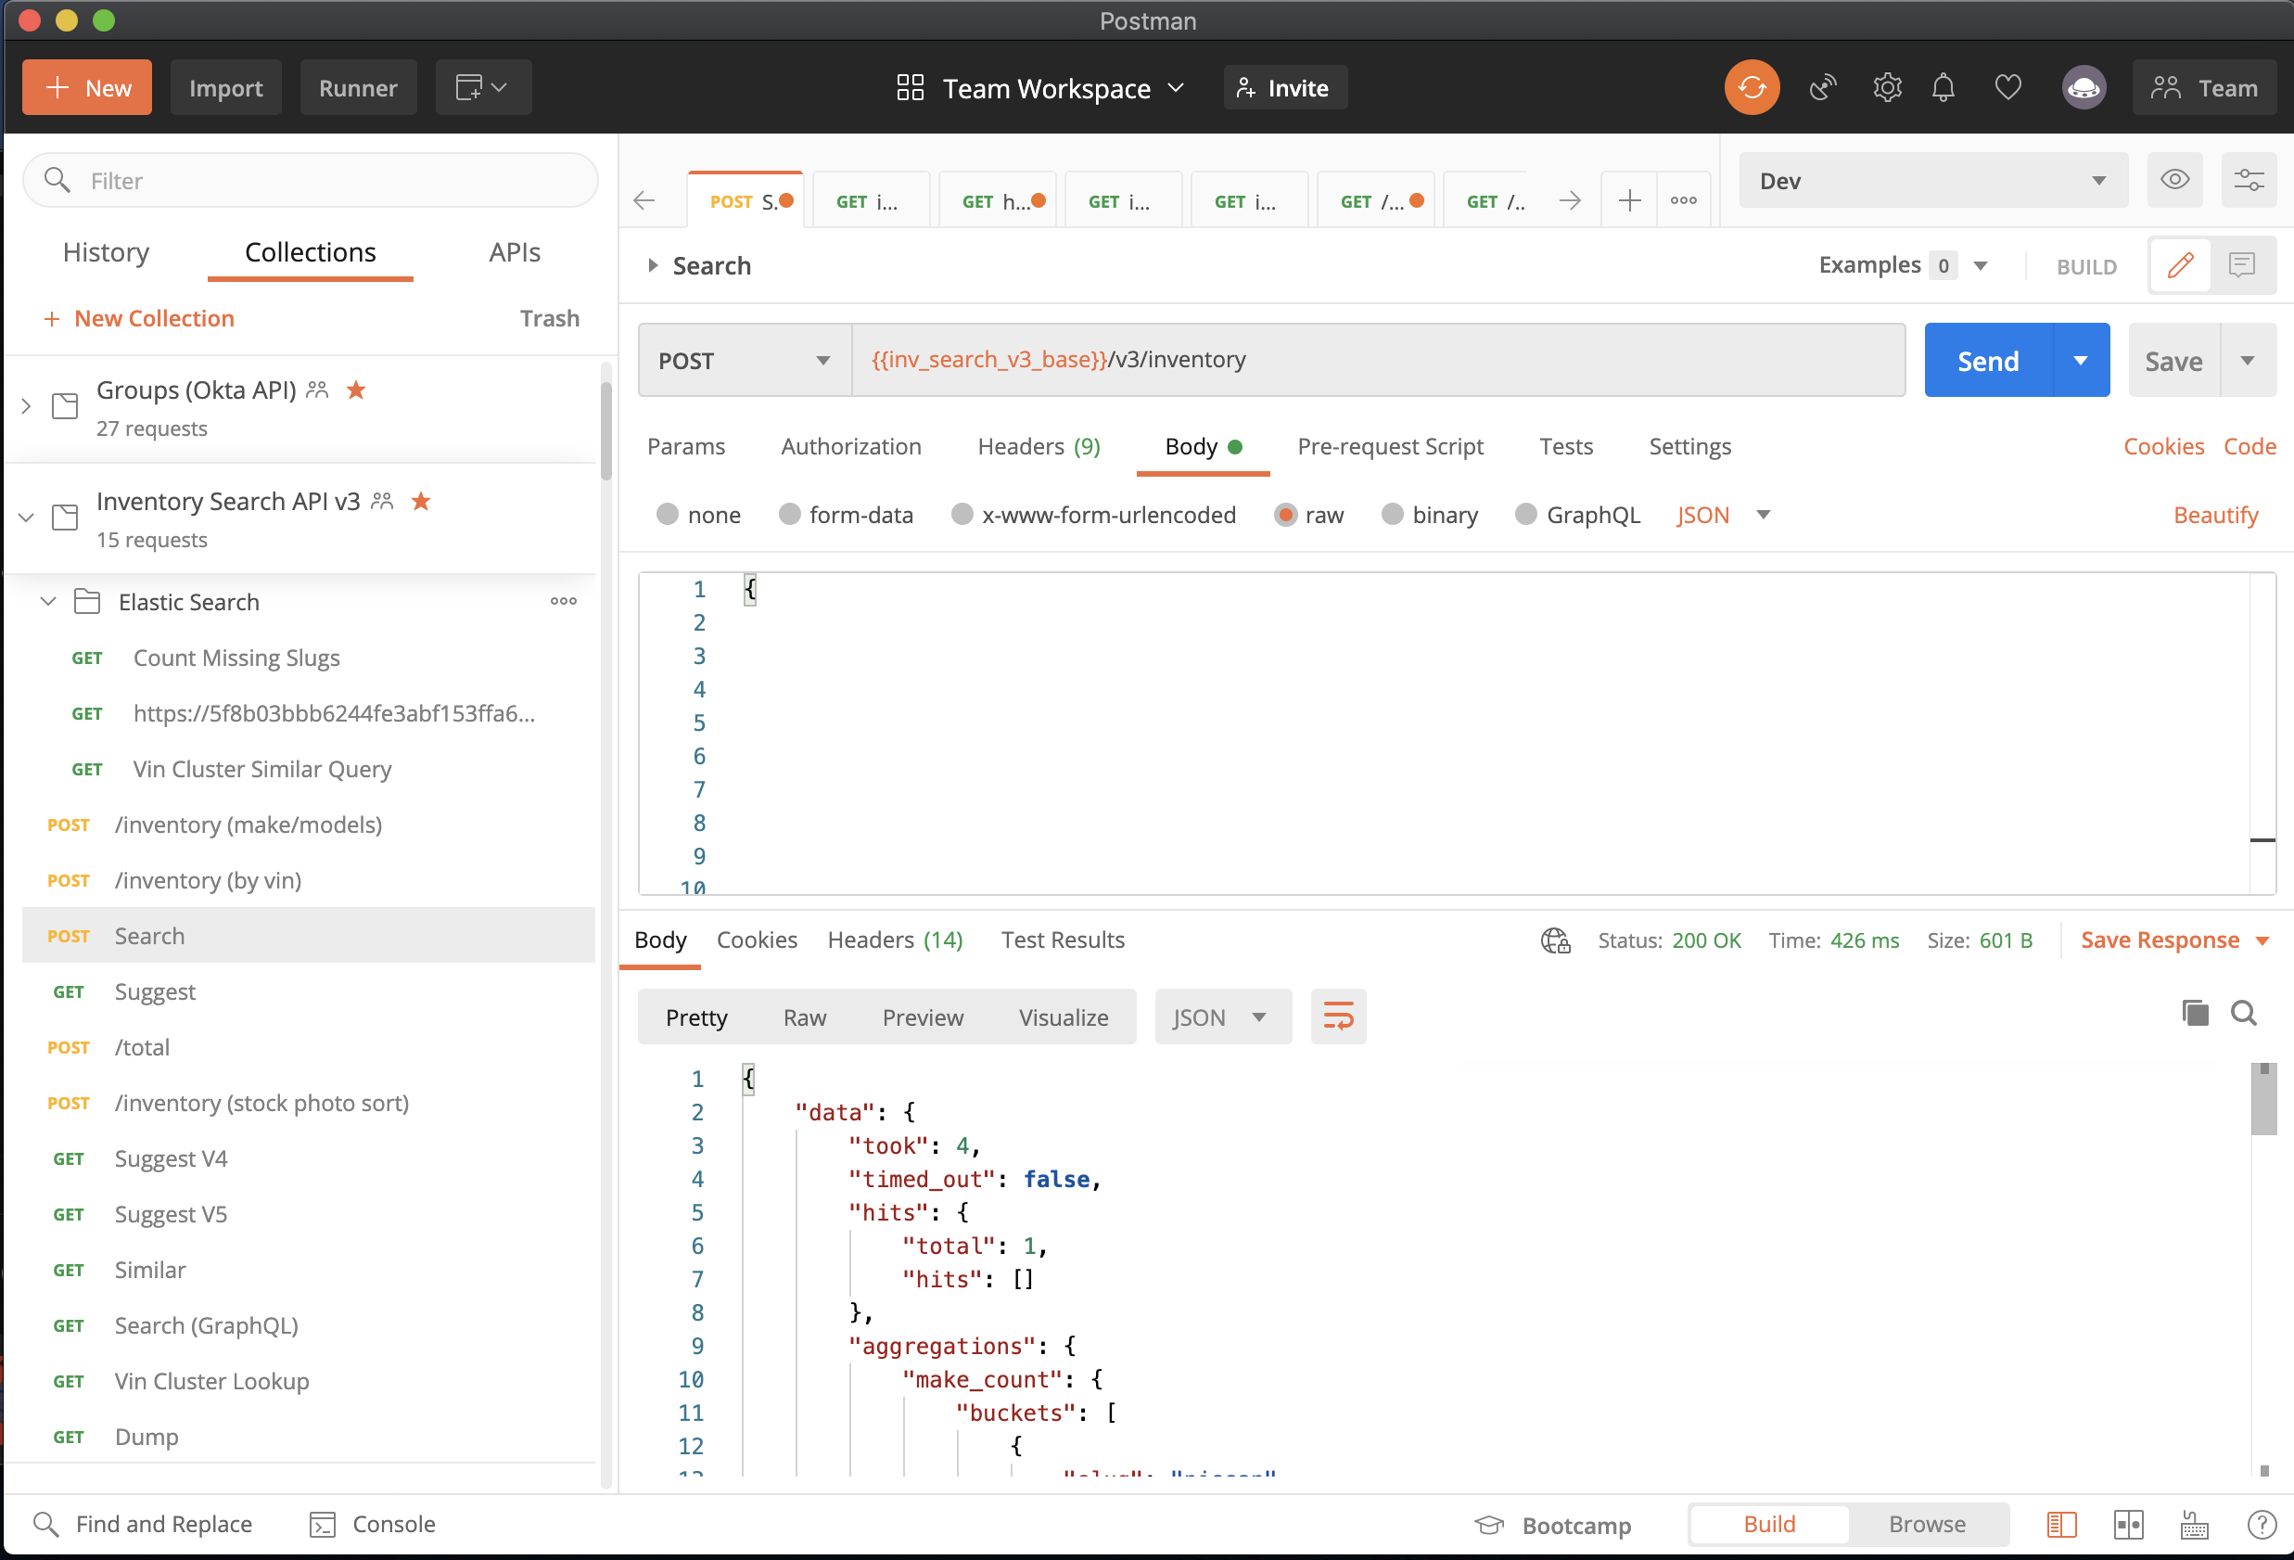Open the manage environments sliders icon
This screenshot has height=1560, width=2294.
tap(2249, 180)
